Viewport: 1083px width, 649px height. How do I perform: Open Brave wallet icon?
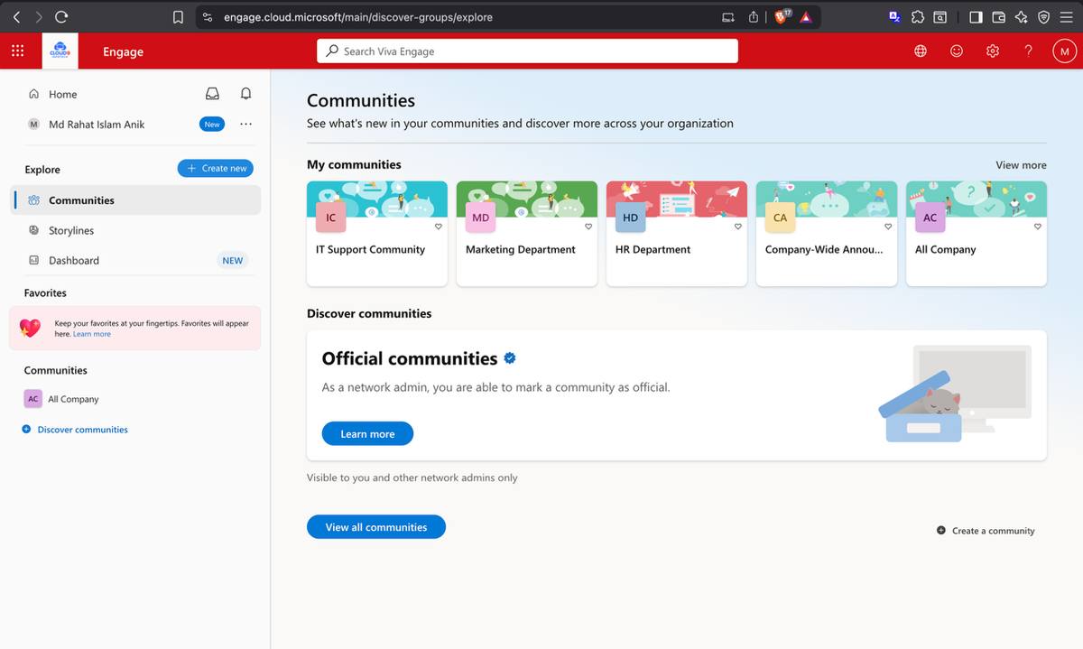click(999, 16)
